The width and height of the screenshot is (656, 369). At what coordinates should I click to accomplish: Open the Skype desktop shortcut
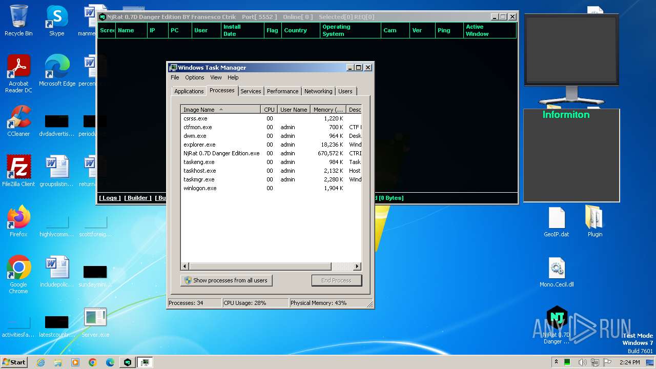[56, 20]
